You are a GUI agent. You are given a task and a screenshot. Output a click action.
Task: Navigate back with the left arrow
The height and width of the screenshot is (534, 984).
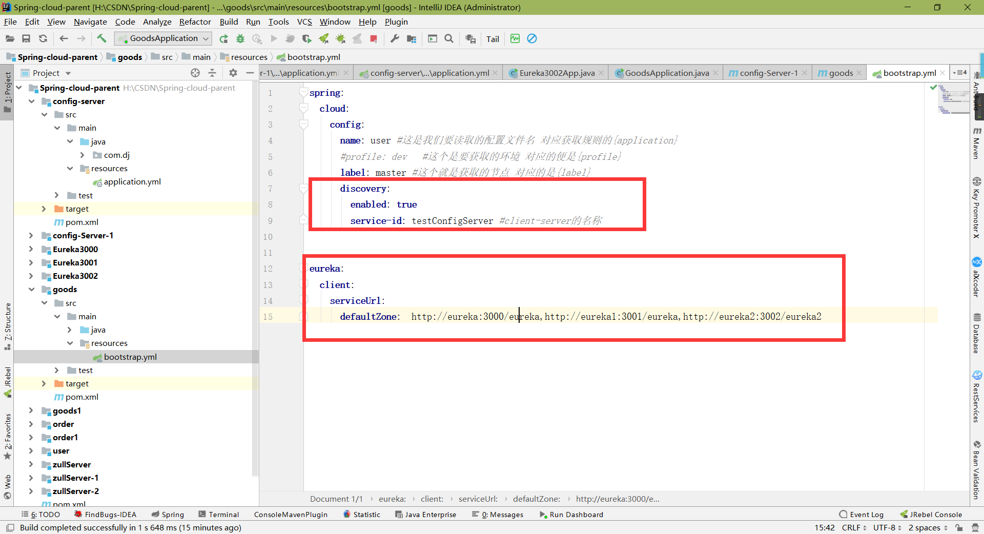64,38
